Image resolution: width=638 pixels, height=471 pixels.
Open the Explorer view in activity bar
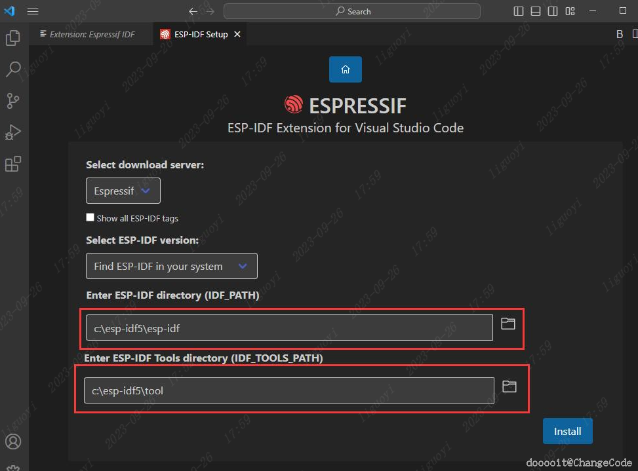pyautogui.click(x=13, y=38)
